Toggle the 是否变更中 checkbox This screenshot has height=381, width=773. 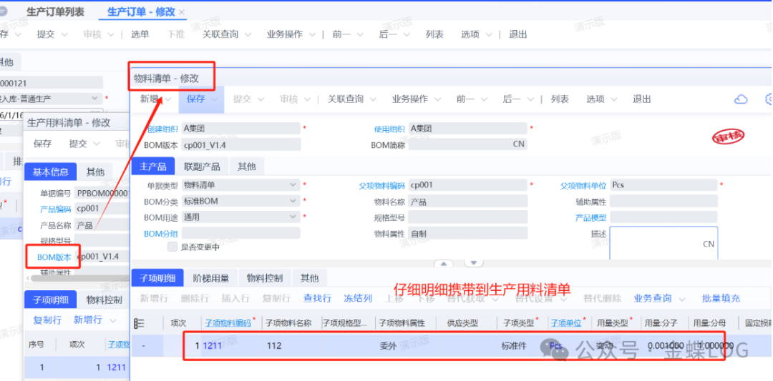(172, 247)
